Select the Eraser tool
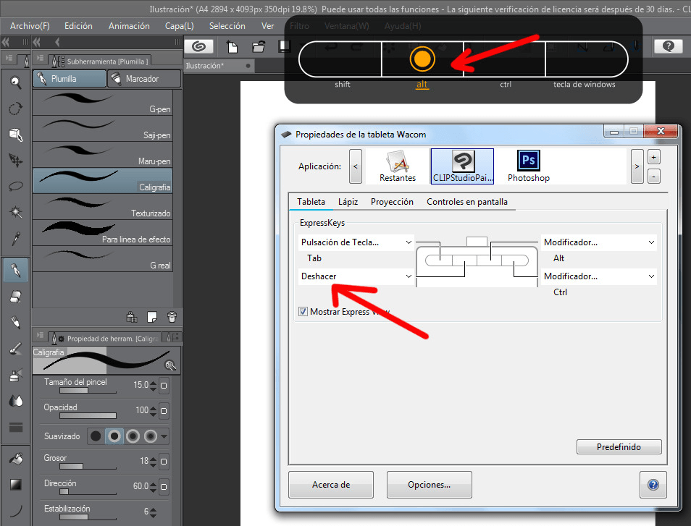Screen dimensions: 691x526 (15, 296)
